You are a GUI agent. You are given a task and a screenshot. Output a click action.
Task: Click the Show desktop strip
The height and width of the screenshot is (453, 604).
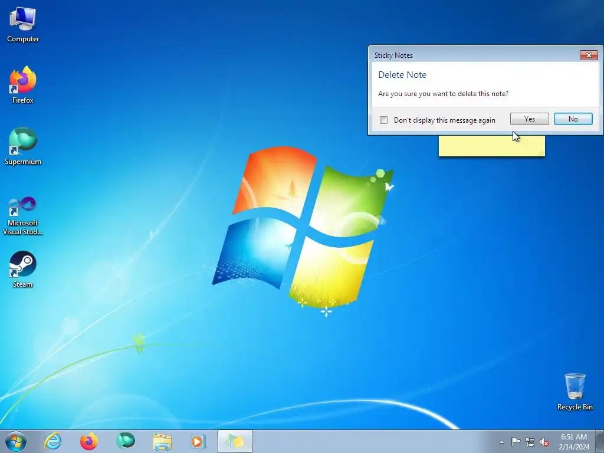pos(599,441)
